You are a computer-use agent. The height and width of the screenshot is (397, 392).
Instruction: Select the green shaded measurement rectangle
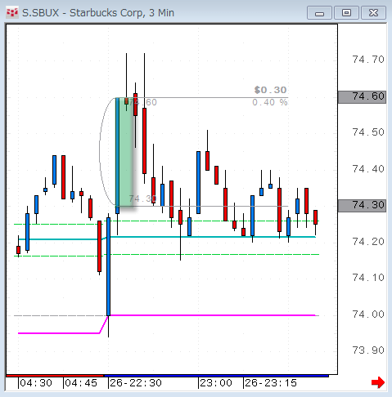click(x=124, y=152)
